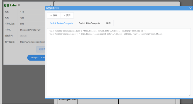Open the 样例 sample tab

click(x=108, y=23)
